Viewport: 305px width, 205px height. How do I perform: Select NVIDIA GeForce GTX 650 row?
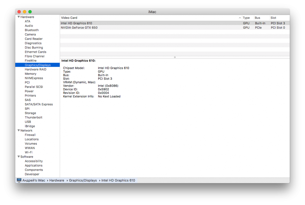click(175, 28)
